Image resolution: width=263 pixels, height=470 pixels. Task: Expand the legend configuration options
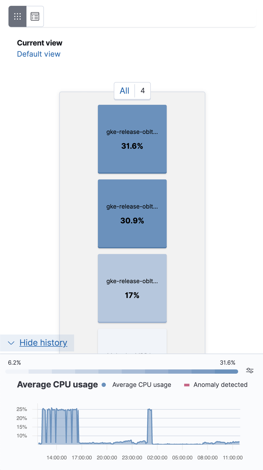[250, 371]
